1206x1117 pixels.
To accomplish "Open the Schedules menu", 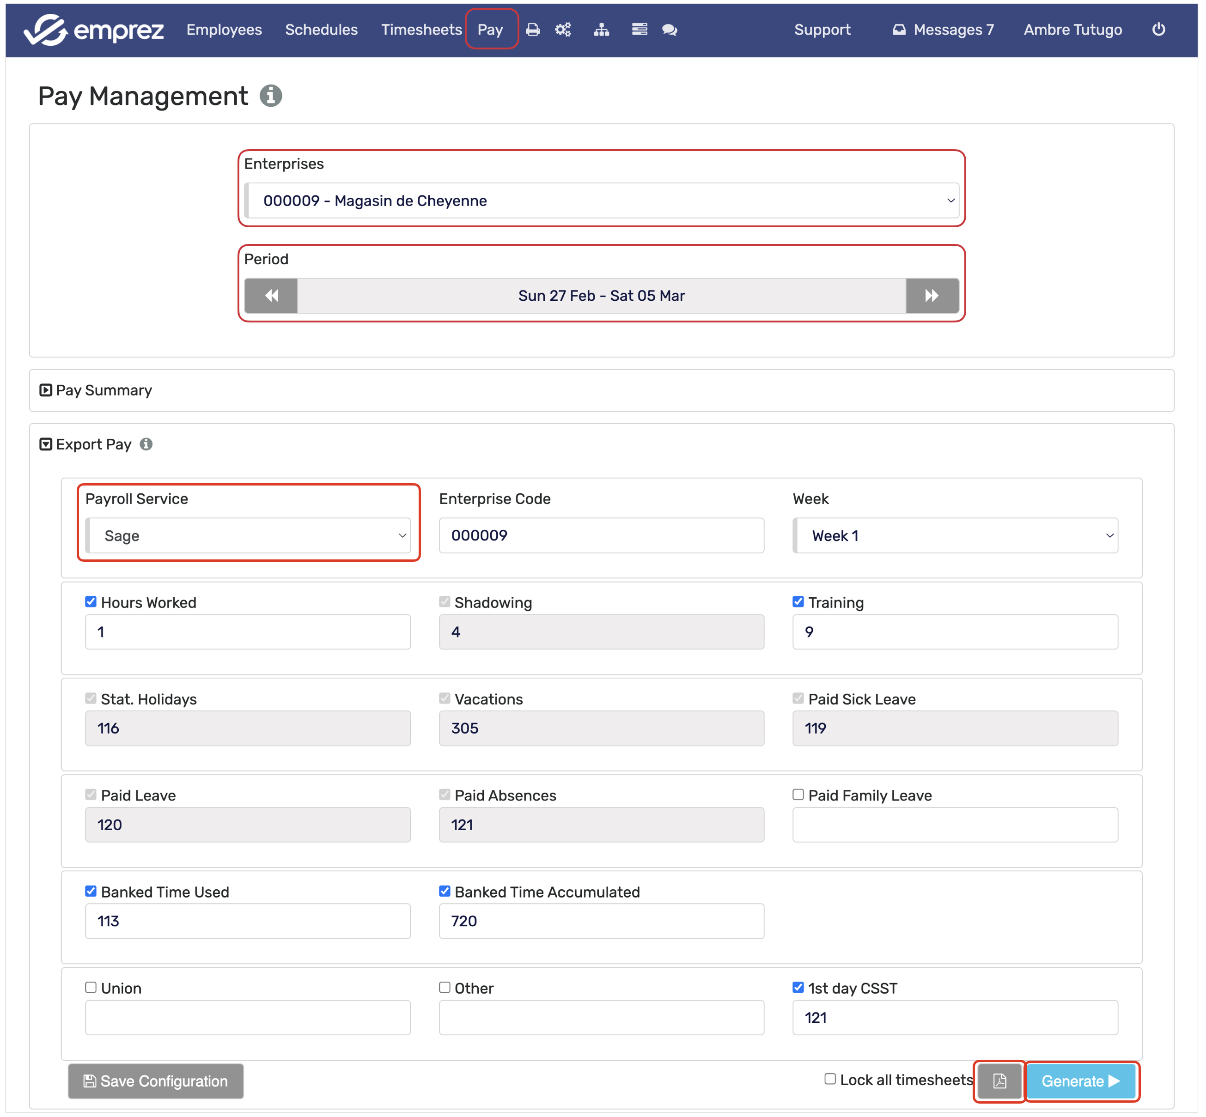I will point(321,30).
